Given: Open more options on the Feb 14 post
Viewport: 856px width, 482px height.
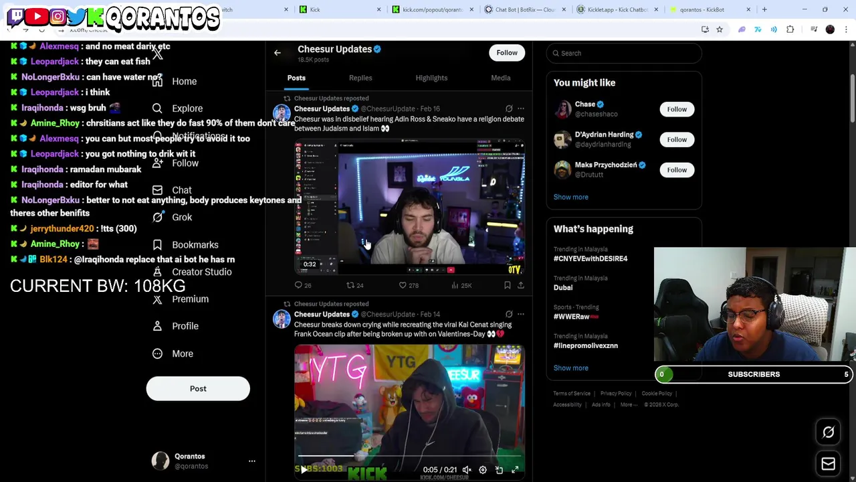Looking at the screenshot, I should click(521, 314).
